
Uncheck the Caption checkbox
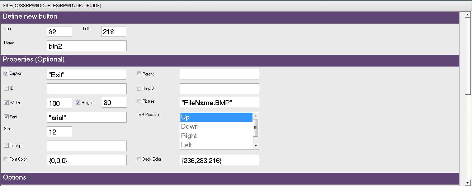coord(6,73)
